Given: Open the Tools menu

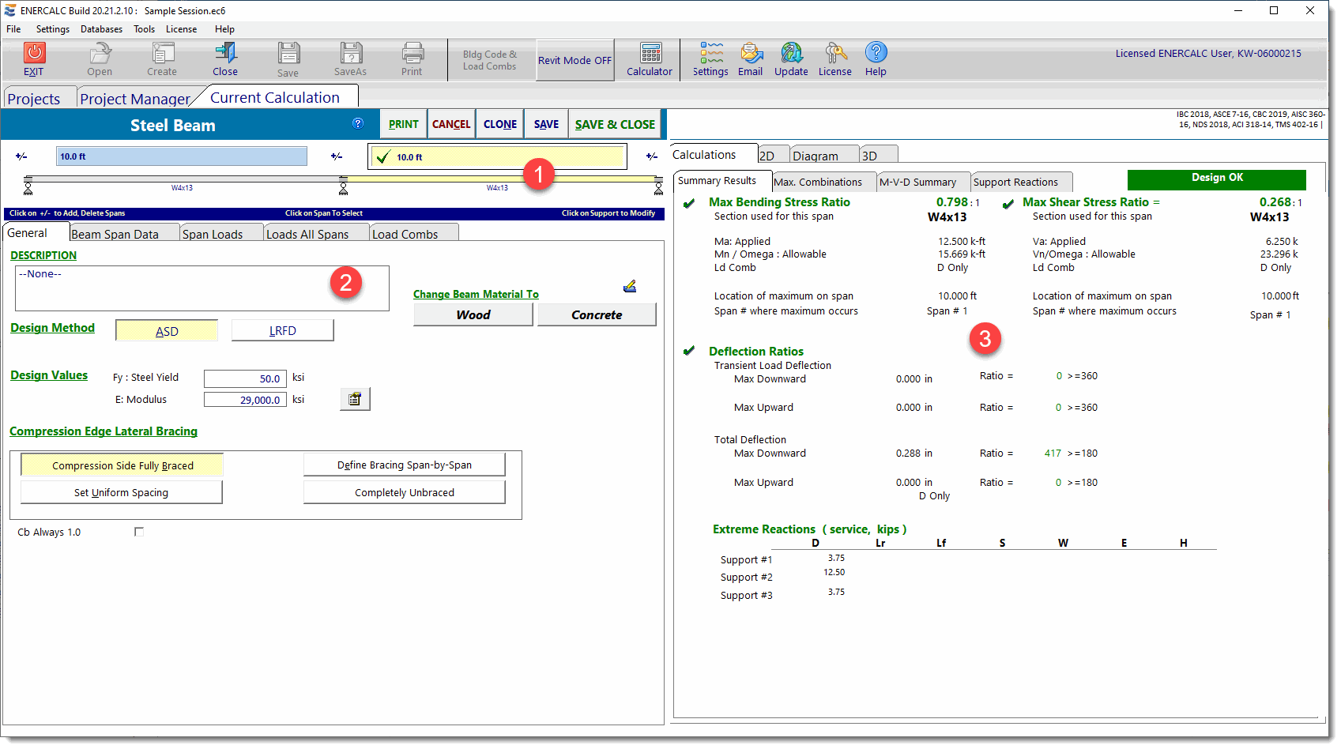Looking at the screenshot, I should point(145,29).
